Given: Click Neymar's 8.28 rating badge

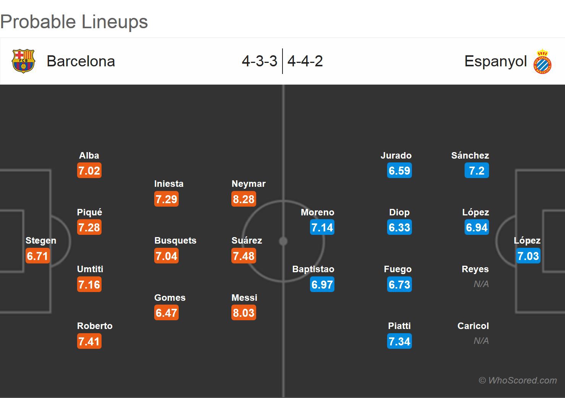Looking at the screenshot, I should click(244, 199).
